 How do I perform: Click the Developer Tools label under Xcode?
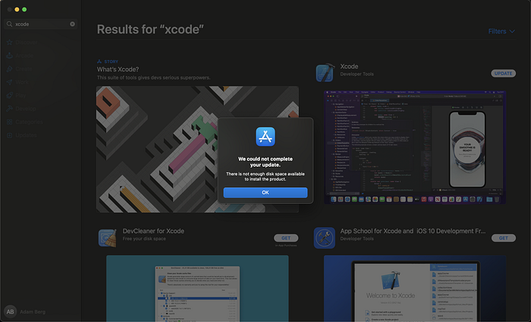357,74
